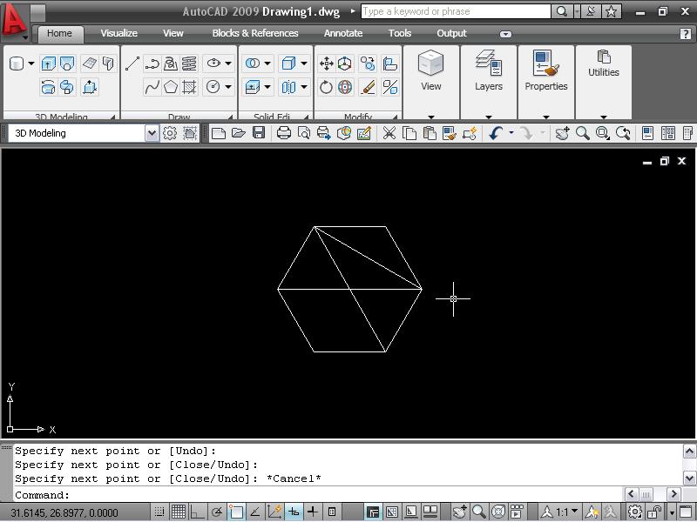Screen dimensions: 697x522
Task: Toggle Grid Display in status bar
Action: [x=179, y=512]
